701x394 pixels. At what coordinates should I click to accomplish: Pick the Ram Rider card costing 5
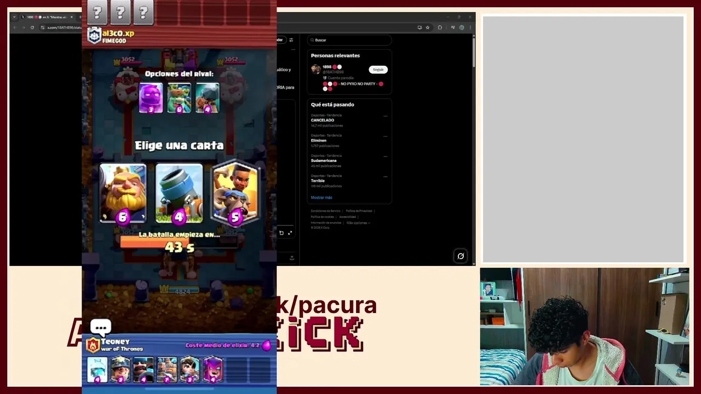pyautogui.click(x=235, y=193)
